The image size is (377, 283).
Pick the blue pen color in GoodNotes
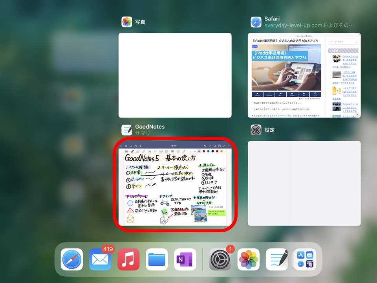[x=208, y=151]
